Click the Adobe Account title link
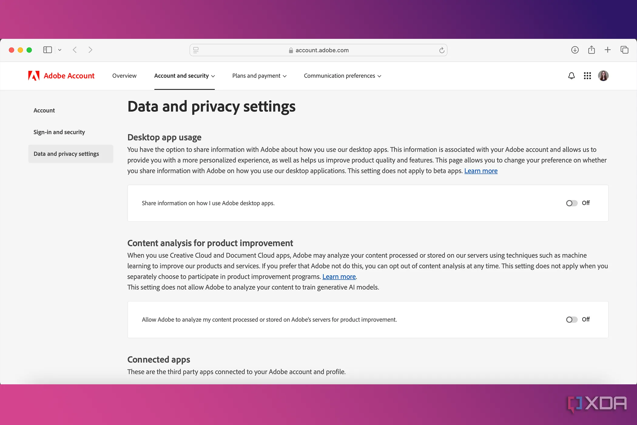This screenshot has width=637, height=425. pos(69,76)
